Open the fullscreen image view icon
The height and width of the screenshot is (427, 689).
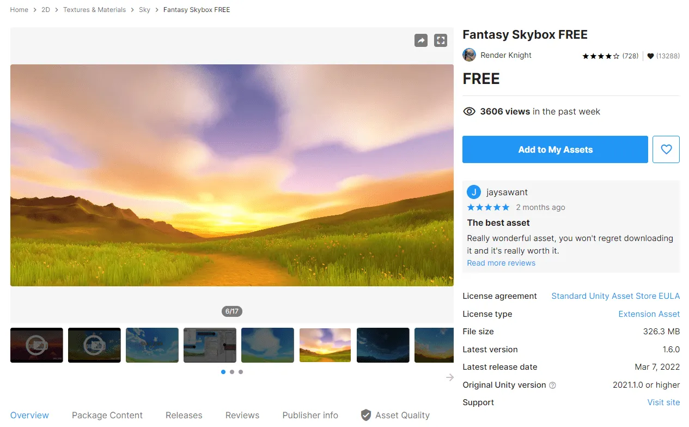tap(441, 40)
